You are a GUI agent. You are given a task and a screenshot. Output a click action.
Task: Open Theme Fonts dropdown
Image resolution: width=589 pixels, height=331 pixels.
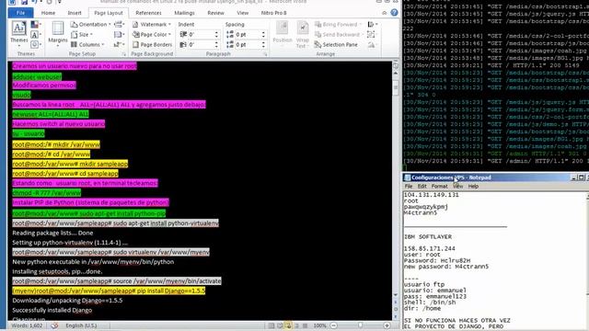[x=35, y=35]
